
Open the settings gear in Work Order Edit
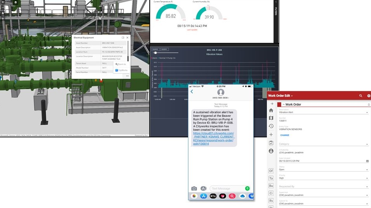369,96
